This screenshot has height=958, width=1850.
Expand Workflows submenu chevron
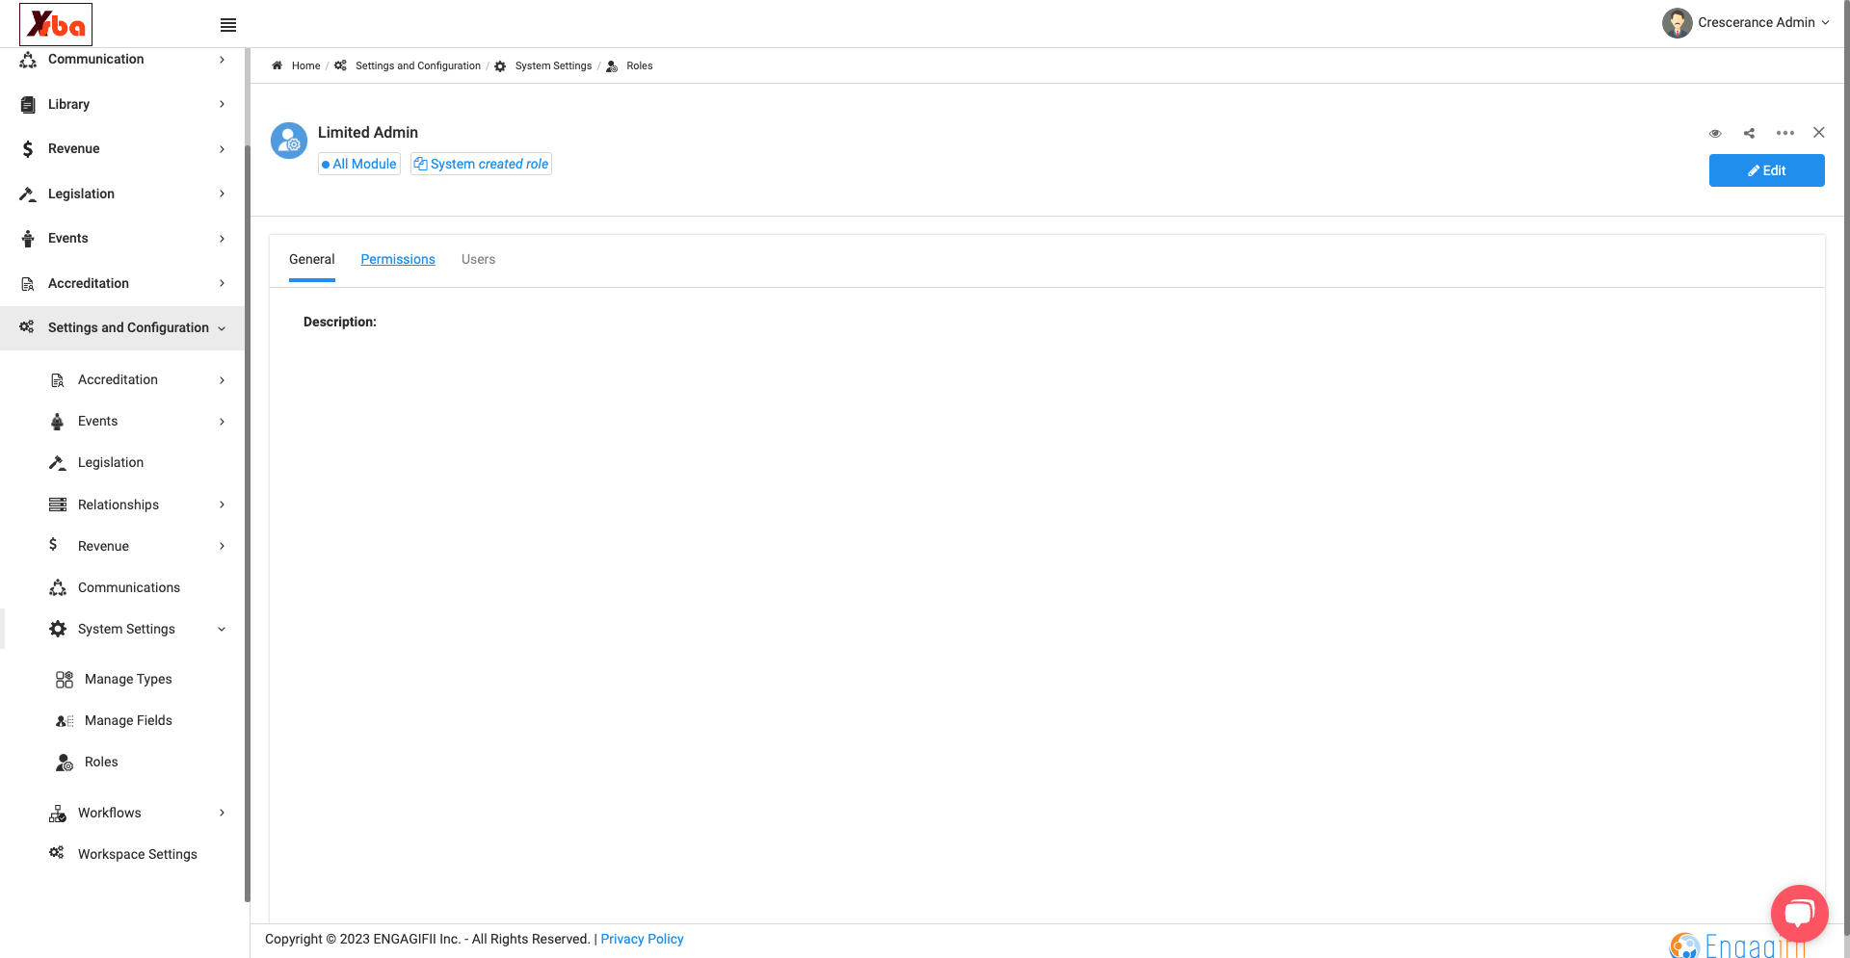pos(222,813)
